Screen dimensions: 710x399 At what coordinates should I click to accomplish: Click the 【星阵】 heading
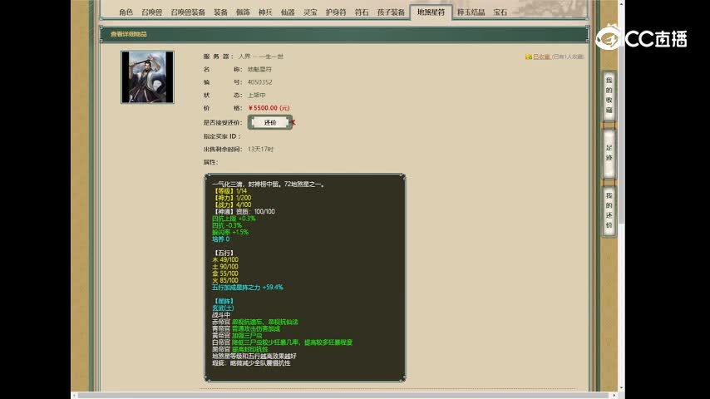223,301
